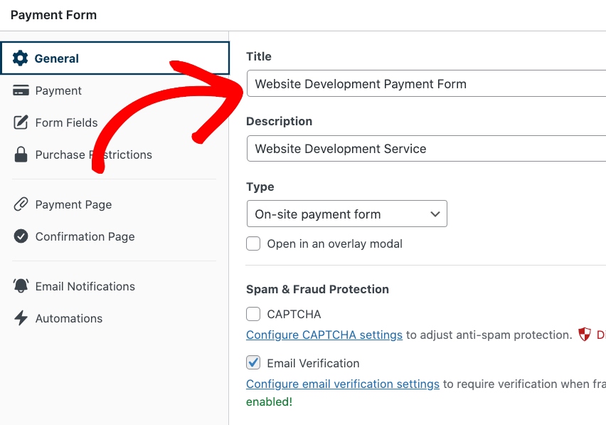Click the Type dropdown chevron arrow

tap(435, 214)
